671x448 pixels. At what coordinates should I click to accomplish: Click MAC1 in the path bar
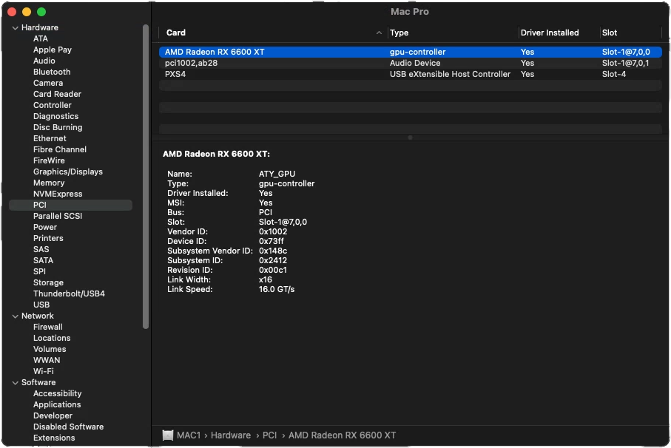click(x=189, y=435)
